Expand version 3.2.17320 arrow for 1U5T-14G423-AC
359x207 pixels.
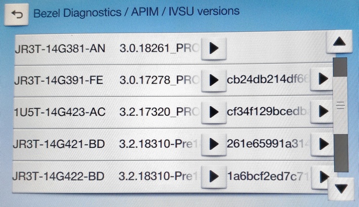213,112
